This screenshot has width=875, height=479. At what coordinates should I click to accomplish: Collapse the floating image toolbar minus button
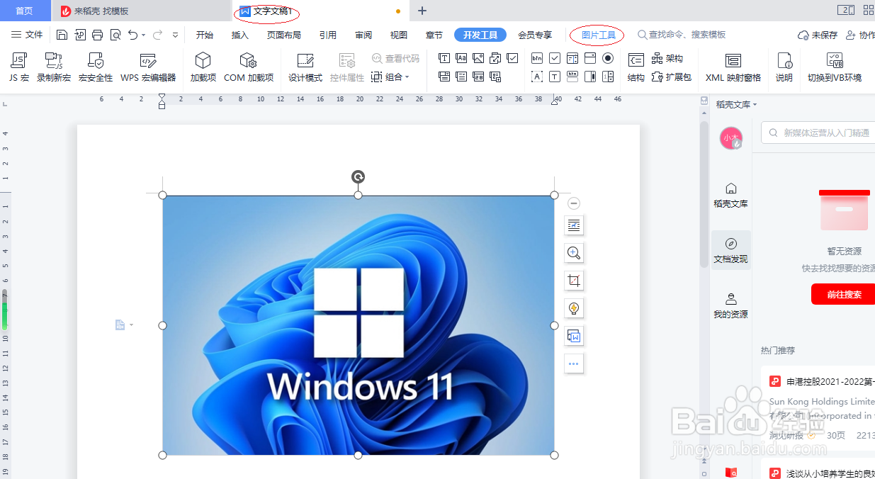574,203
